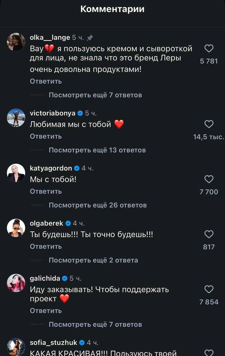
Task: Tap the heart on katyagordon's comment
Action: pos(209,179)
